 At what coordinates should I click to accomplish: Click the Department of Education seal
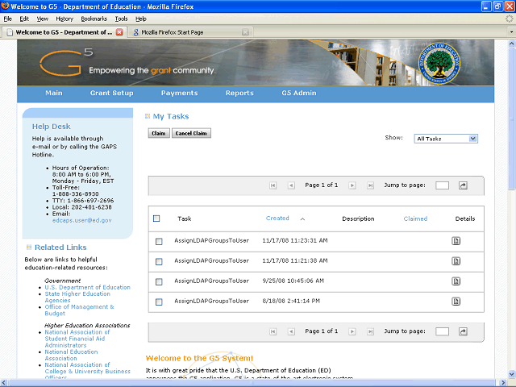coord(439,64)
